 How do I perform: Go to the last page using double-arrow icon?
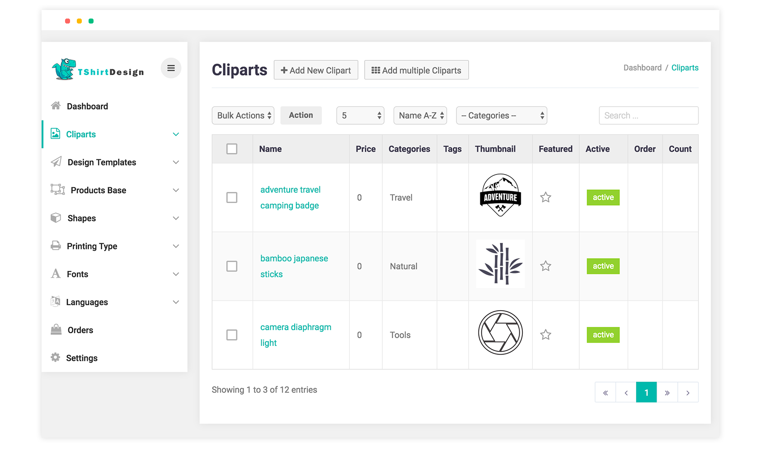pos(667,392)
